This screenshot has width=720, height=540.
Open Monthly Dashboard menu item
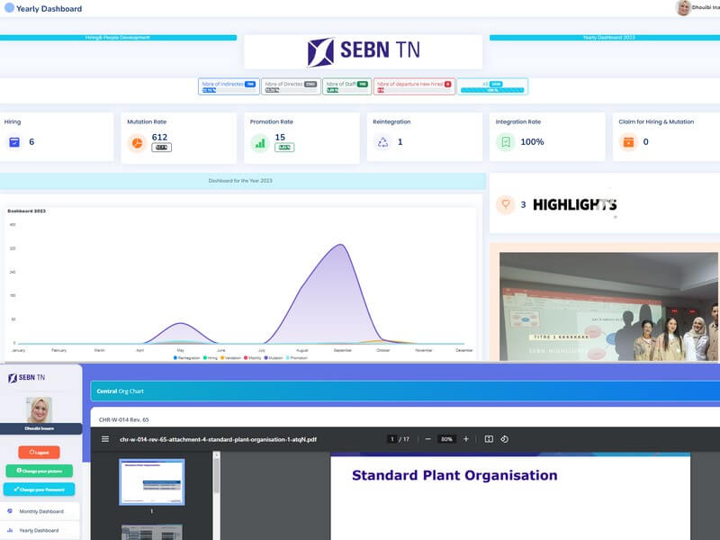pos(40,511)
